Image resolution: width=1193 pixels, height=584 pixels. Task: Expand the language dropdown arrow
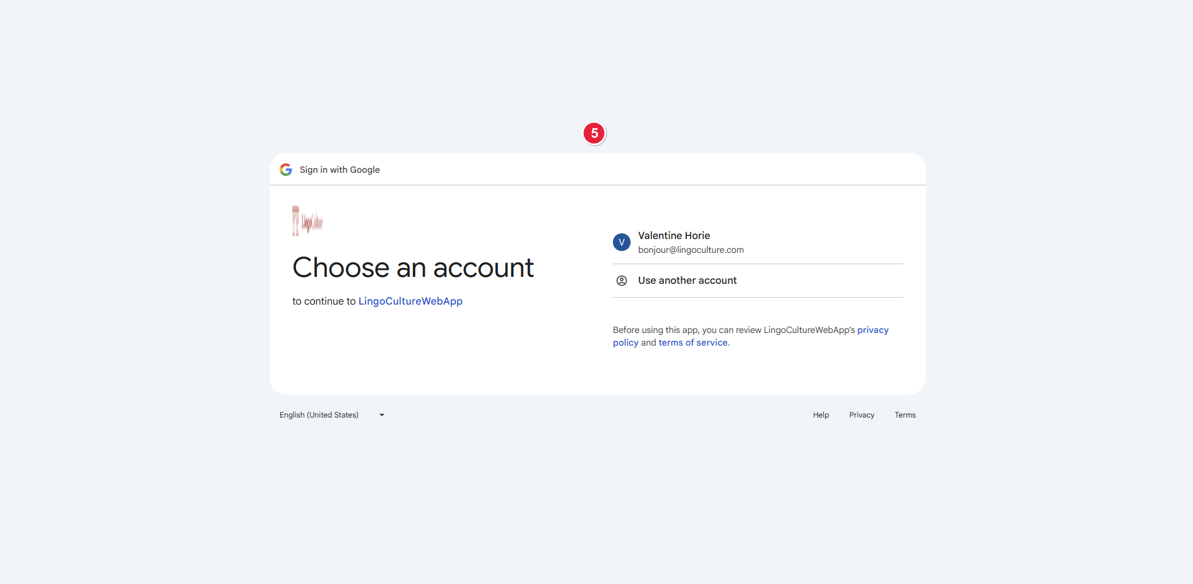(x=382, y=415)
